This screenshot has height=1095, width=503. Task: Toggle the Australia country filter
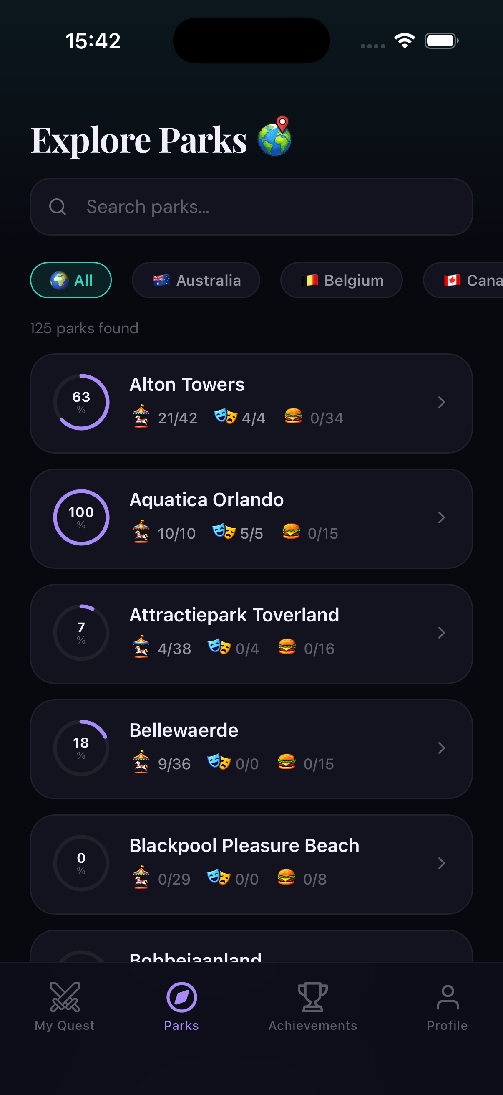(x=196, y=280)
